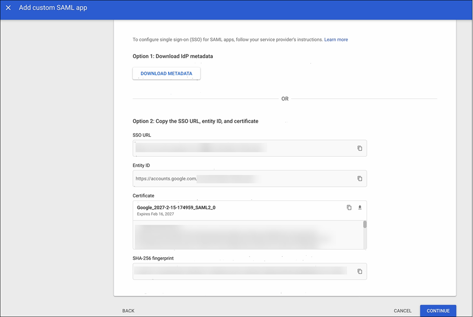
Task: Copy the SHA-256 fingerprint
Action: 360,271
